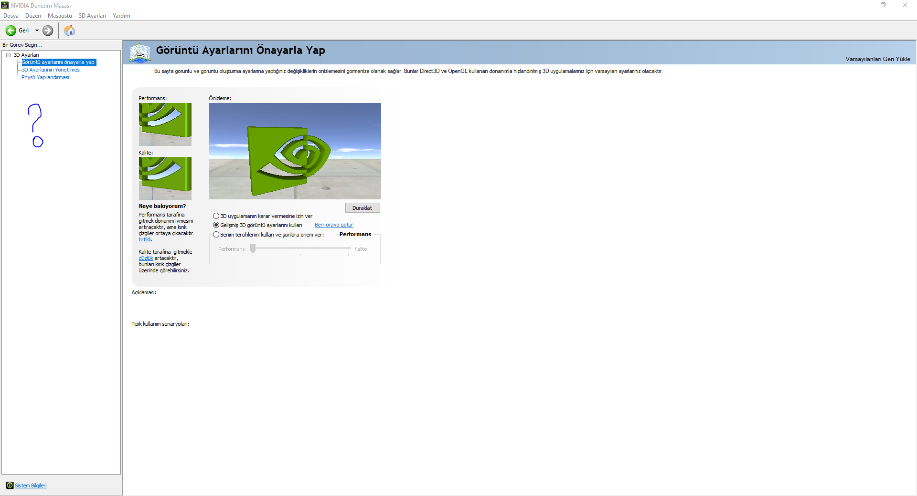Select the '3D Ayarları' root tree item

[x=26, y=55]
